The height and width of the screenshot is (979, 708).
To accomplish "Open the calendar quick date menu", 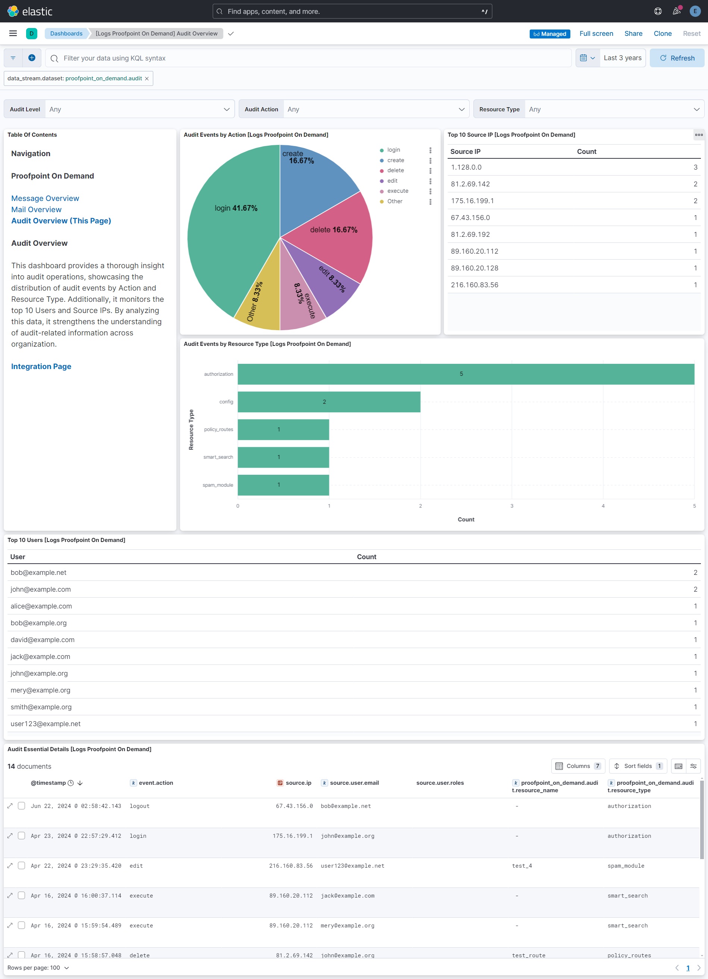I will 587,58.
